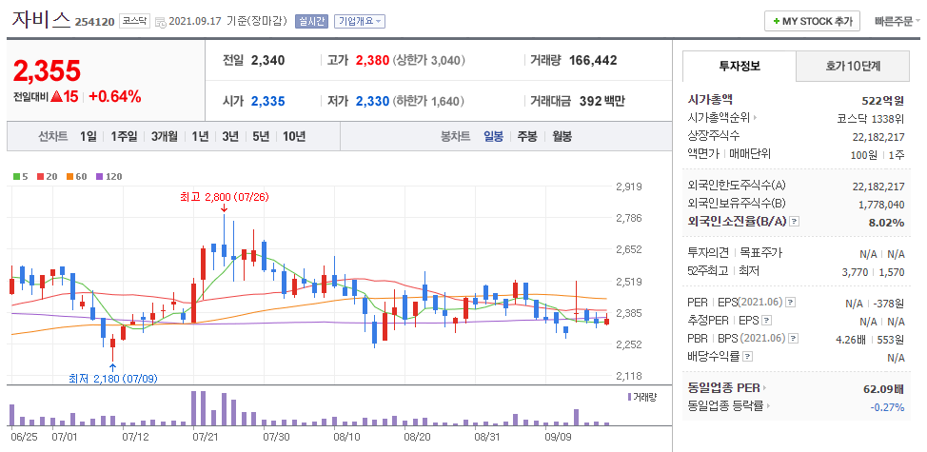Open the help icon next to 외국인소진율(B/A)
The height and width of the screenshot is (452, 927).
pyautogui.click(x=795, y=222)
